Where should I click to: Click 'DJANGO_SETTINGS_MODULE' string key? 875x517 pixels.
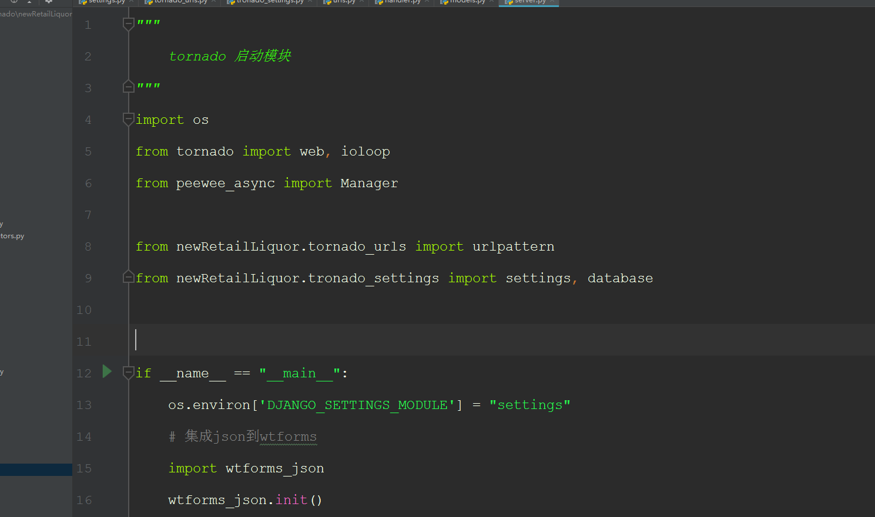point(357,405)
